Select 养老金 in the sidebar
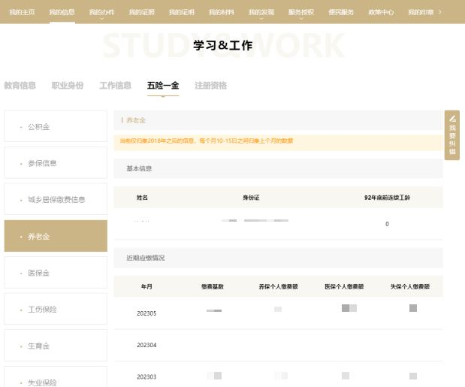This screenshot has height=387, width=465. tap(56, 236)
